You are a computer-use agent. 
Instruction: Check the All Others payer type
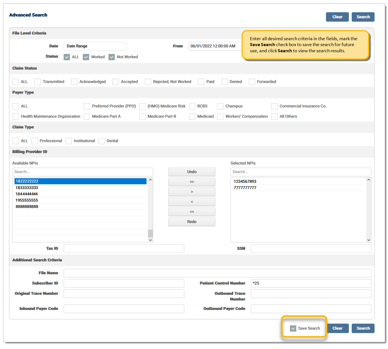click(274, 116)
